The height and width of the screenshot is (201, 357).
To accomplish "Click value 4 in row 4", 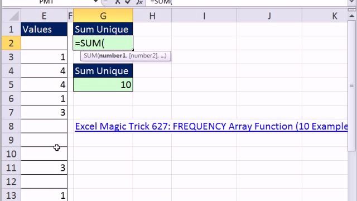I will tap(44, 71).
